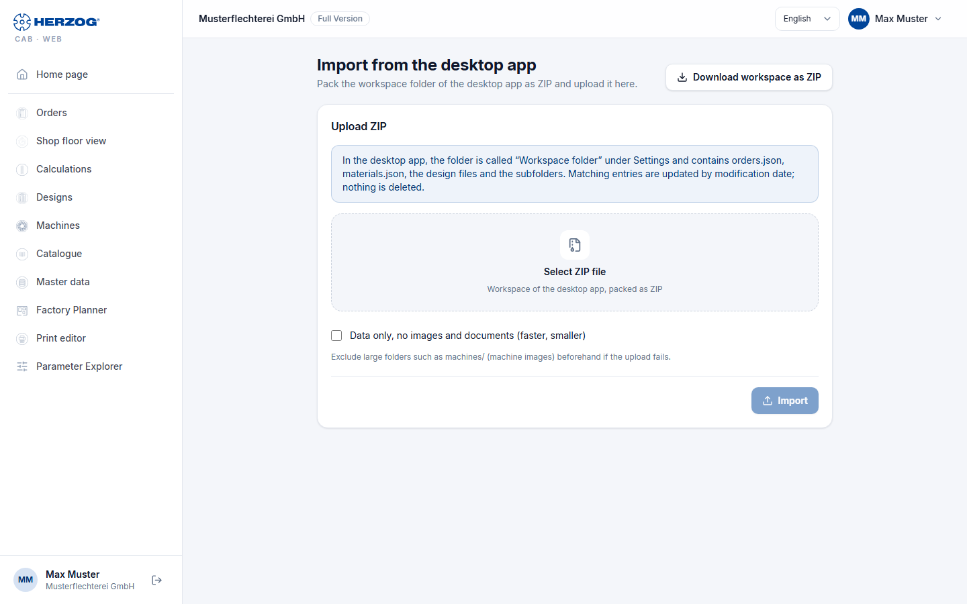
Task: Click the logout icon in sidebar footer
Action: 157,580
